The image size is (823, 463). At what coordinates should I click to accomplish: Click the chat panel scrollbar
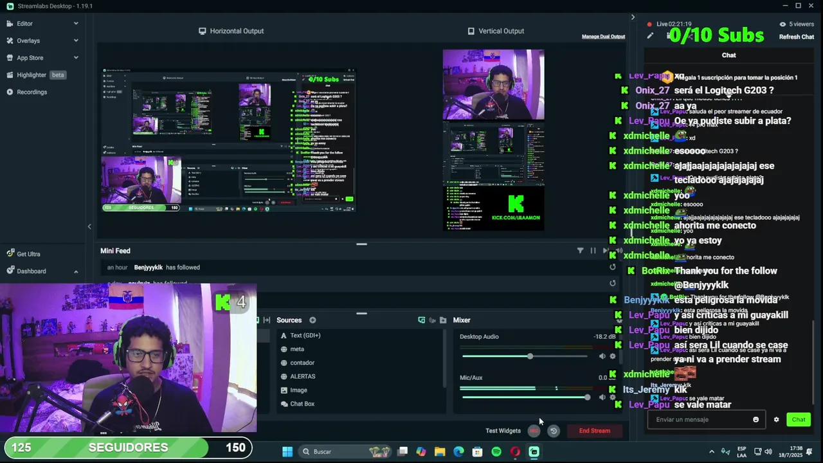click(813, 363)
